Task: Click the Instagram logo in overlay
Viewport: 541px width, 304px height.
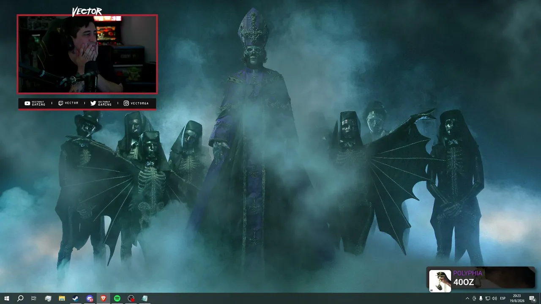Action: 126,103
